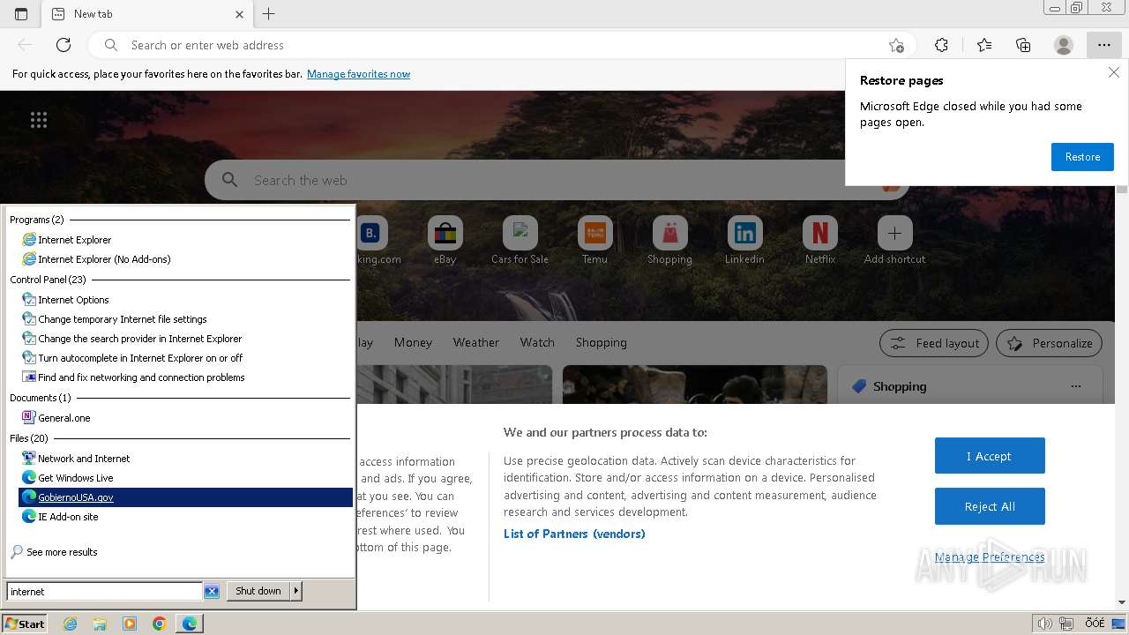
Task: Click the Reject All button
Action: 990,506
